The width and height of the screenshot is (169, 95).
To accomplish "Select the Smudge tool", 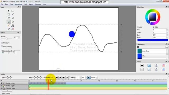I will [x=13, y=18].
